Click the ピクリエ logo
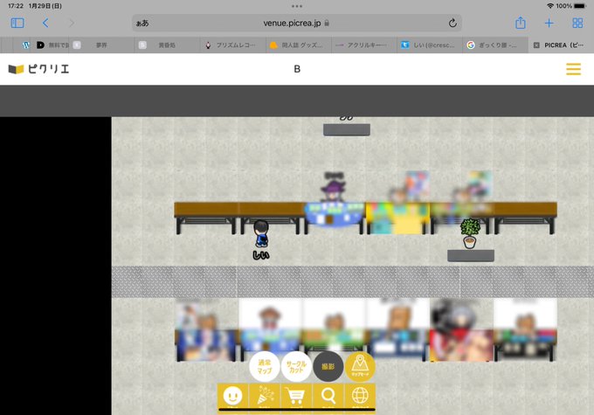The image size is (594, 415). 38,69
